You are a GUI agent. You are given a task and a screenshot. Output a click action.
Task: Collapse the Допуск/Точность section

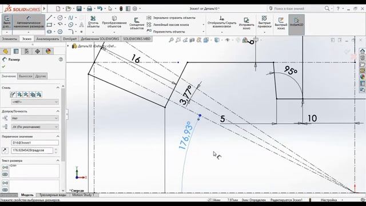pos(58,111)
